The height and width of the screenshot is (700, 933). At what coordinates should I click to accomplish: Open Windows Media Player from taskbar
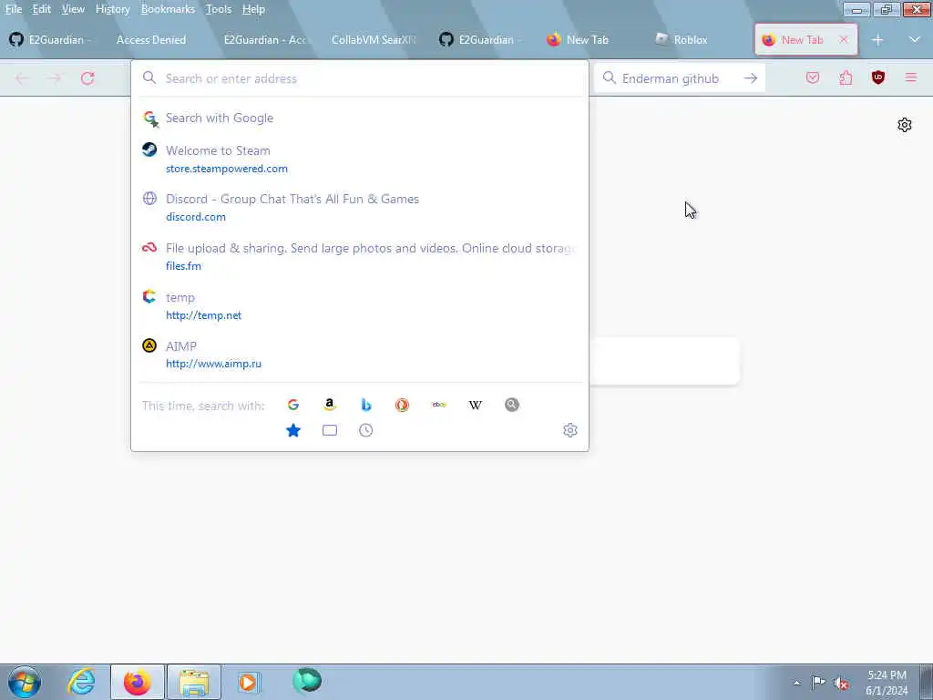point(248,682)
